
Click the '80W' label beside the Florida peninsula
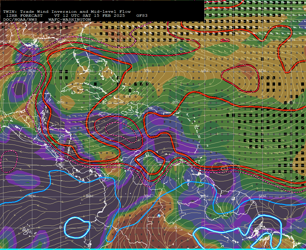[90, 71]
